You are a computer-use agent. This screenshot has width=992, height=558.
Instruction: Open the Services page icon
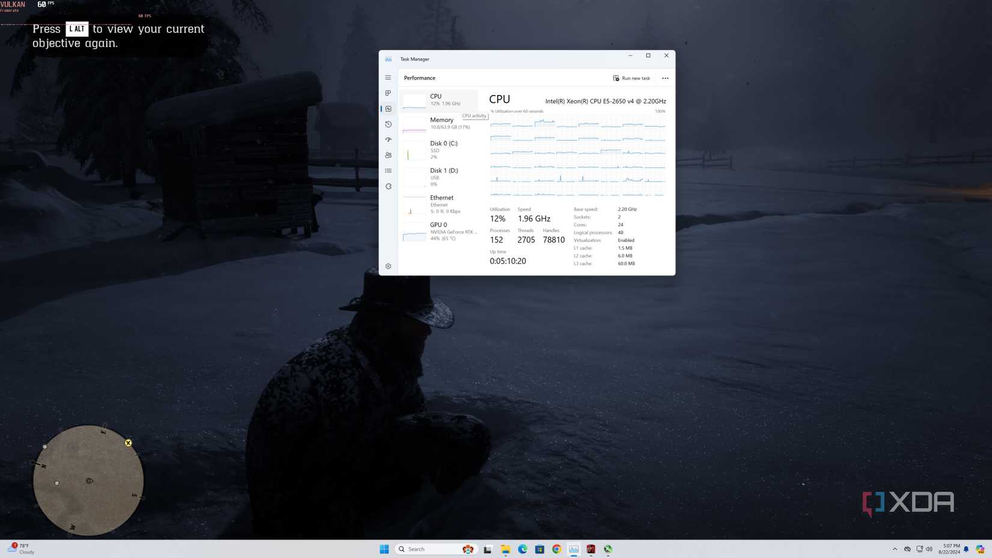(x=388, y=186)
